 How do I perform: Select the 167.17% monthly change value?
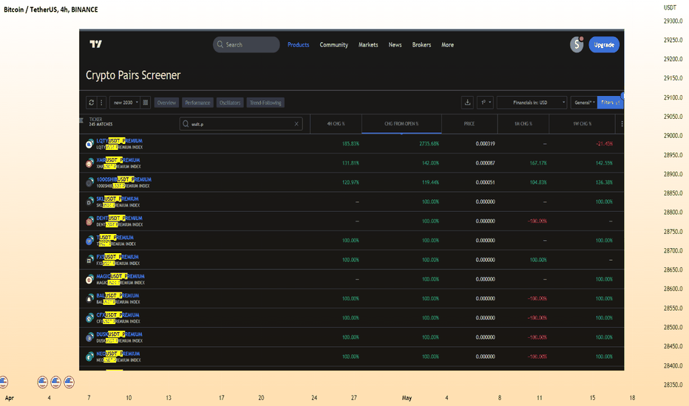(x=538, y=163)
